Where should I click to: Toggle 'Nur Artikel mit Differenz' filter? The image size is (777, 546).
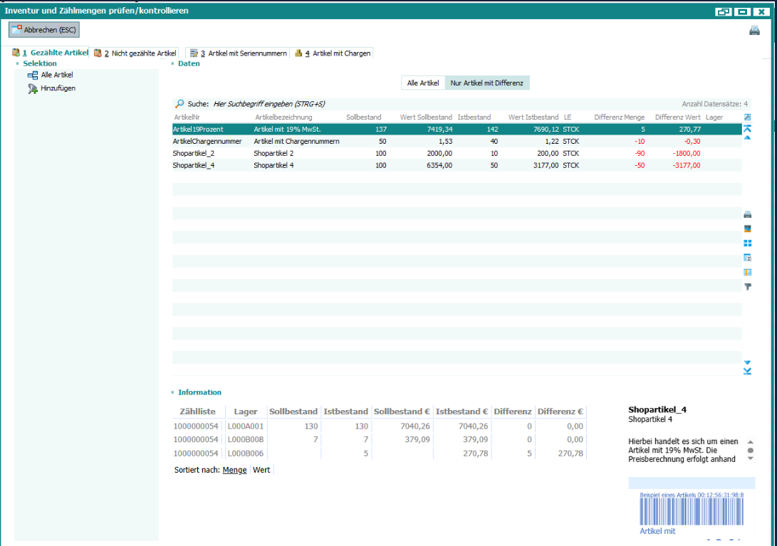coord(486,83)
